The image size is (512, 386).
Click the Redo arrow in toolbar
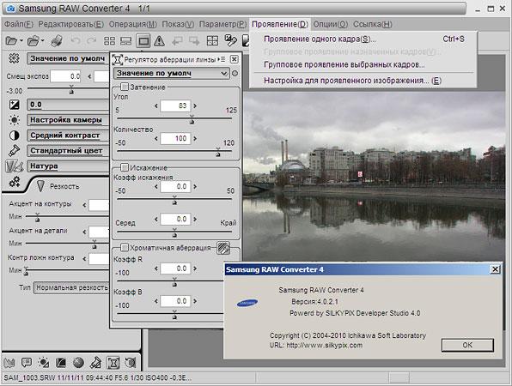click(x=91, y=41)
